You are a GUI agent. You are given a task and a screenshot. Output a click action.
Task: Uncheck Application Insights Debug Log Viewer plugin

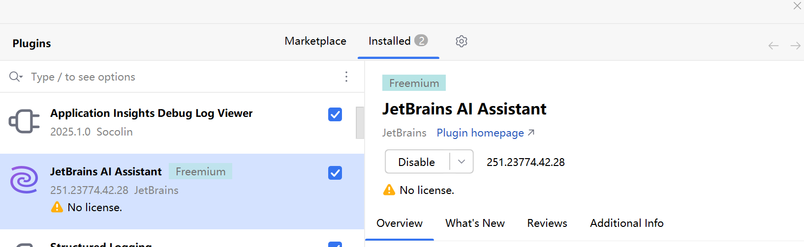(x=335, y=114)
